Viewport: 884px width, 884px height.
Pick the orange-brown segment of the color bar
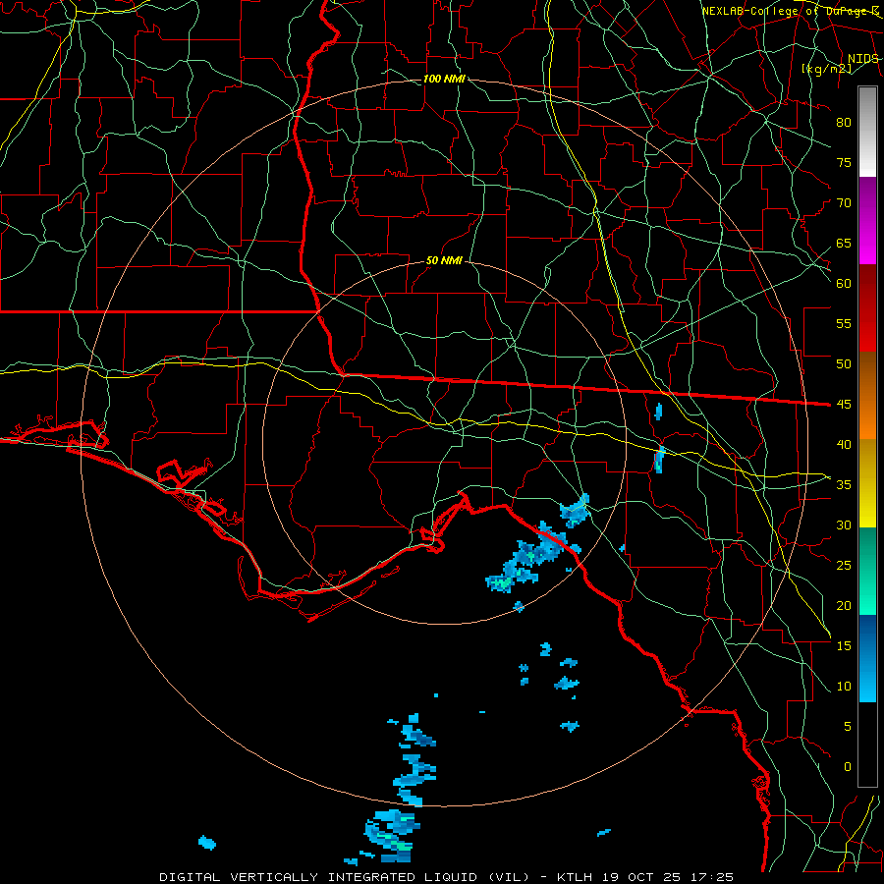point(867,396)
